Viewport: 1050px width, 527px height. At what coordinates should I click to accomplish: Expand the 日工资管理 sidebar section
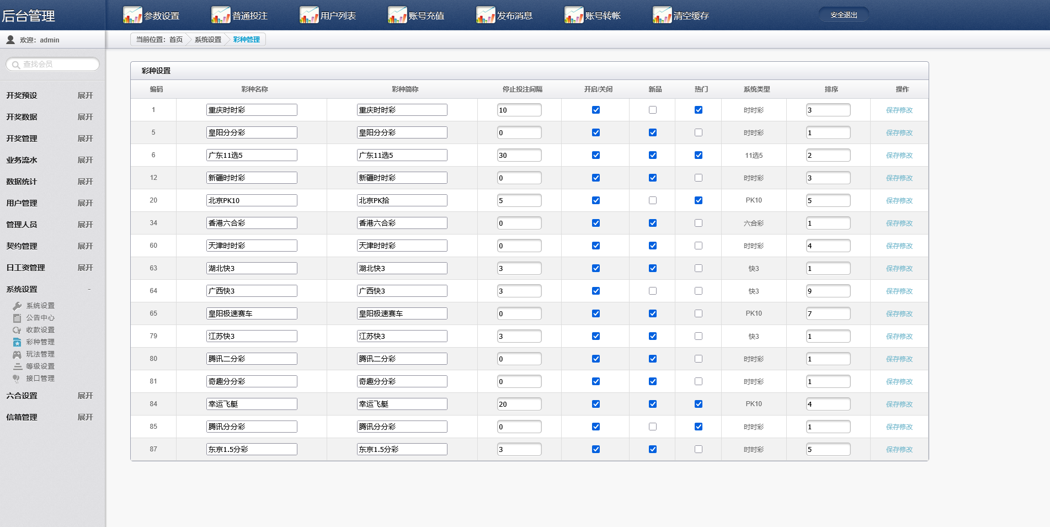pos(85,268)
